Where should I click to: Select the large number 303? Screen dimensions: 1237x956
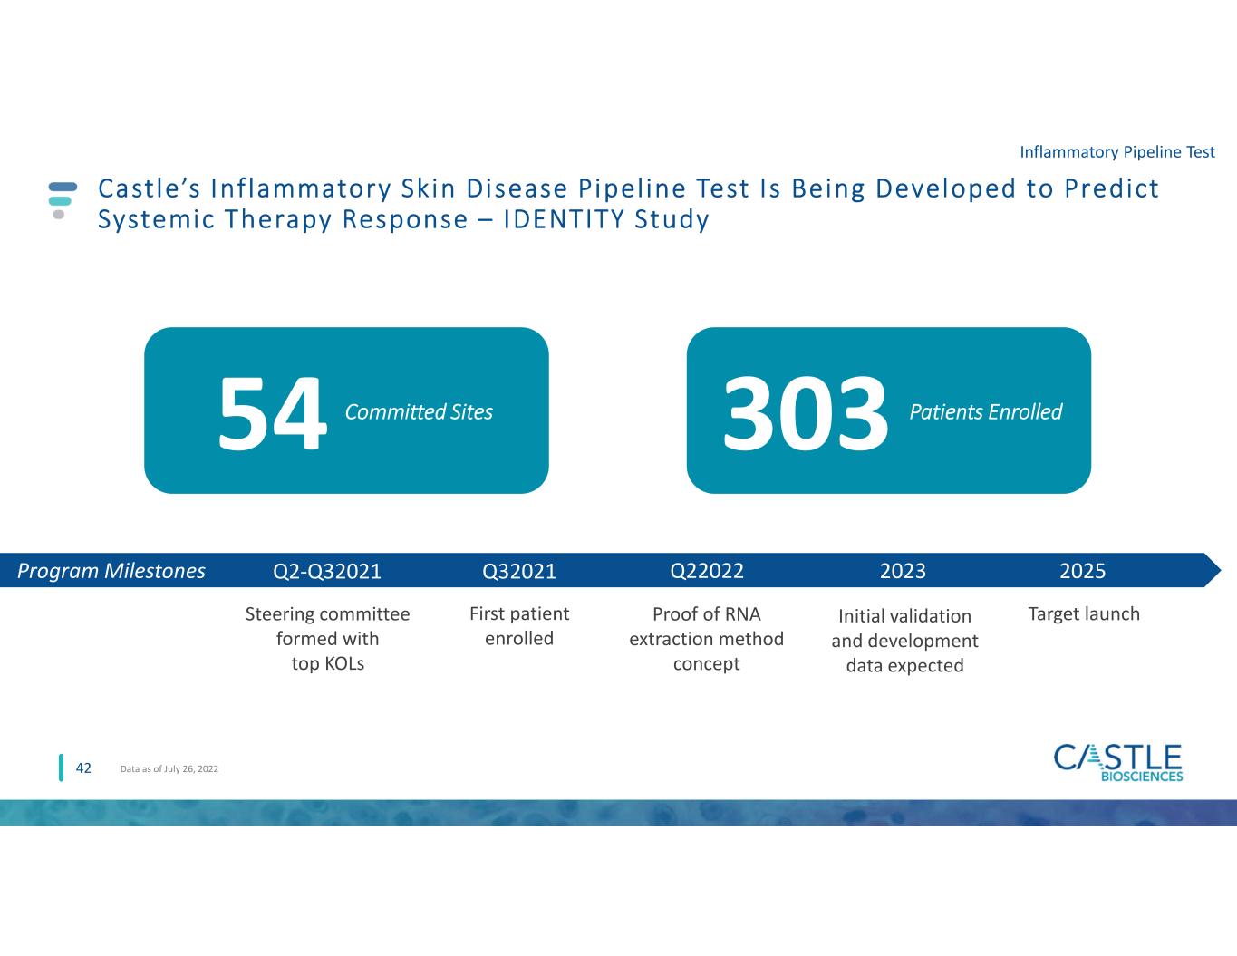tap(805, 414)
